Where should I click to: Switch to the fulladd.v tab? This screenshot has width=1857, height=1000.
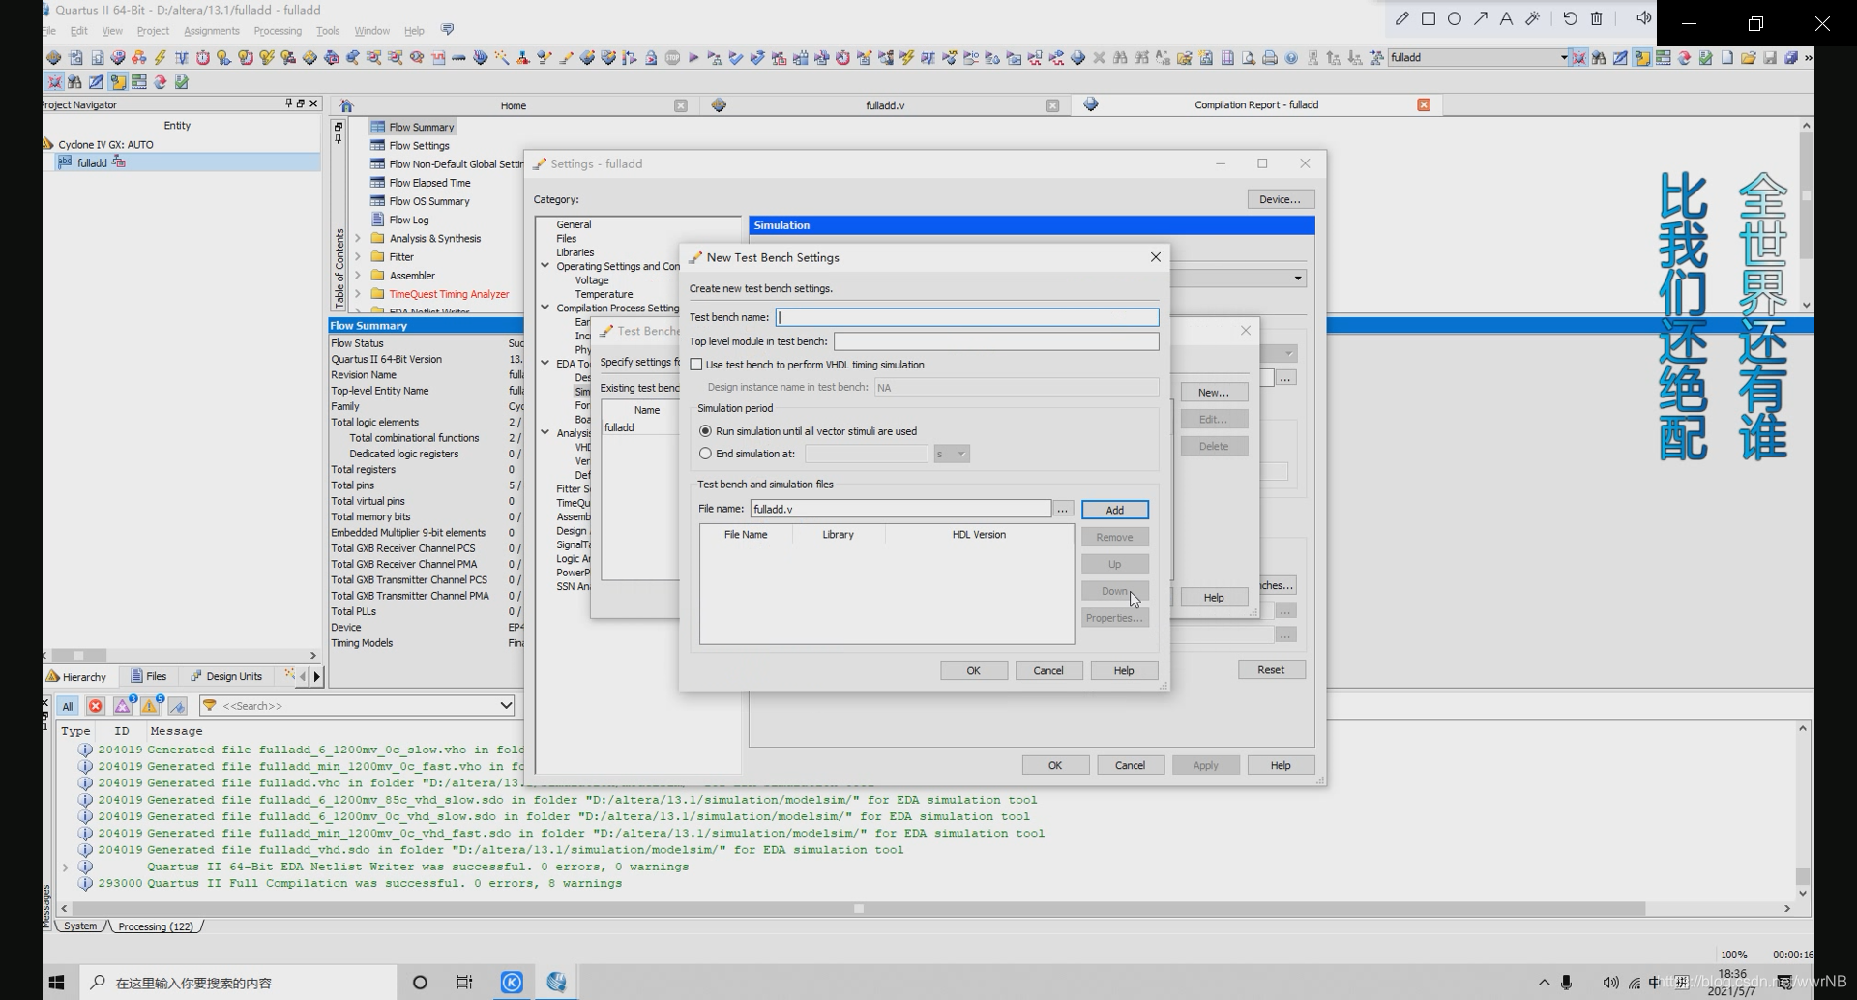point(885,105)
